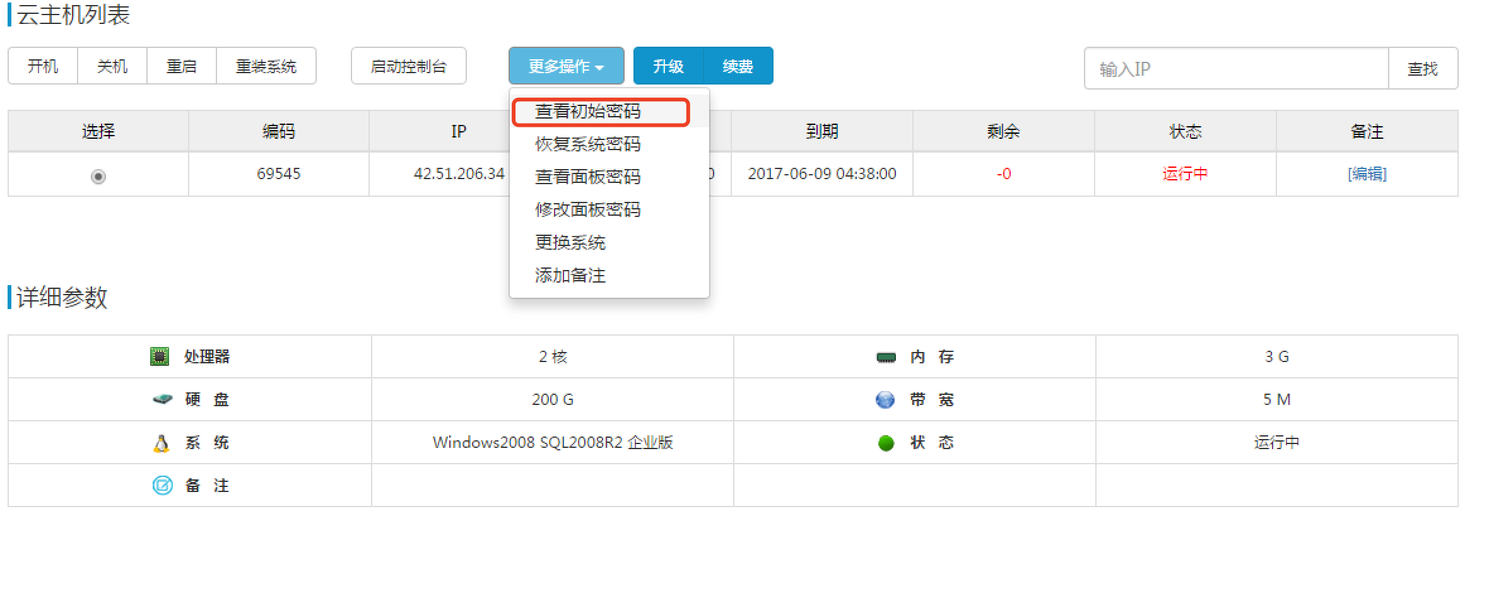Click the processor chip icon
Image resolution: width=1489 pixels, height=598 pixels.
pyautogui.click(x=160, y=356)
